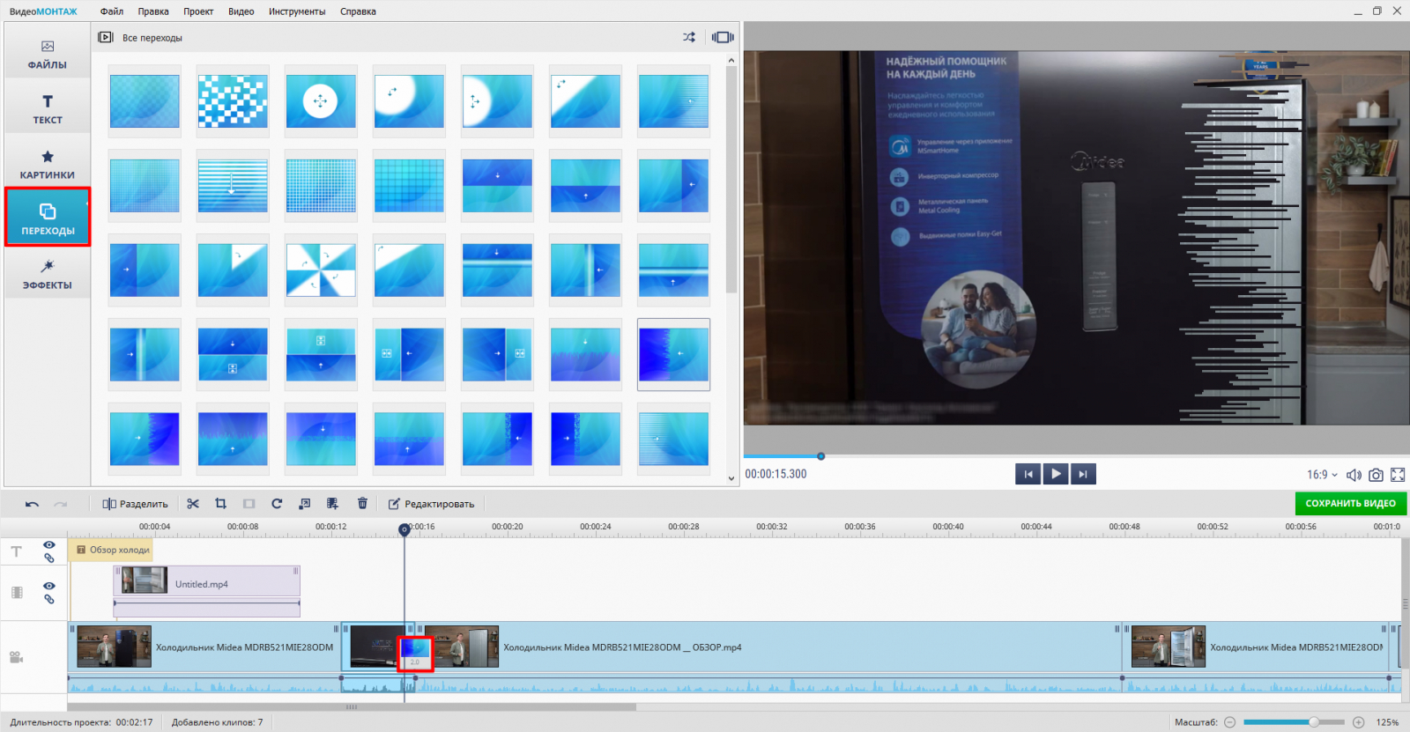The image size is (1410, 732).
Task: Open the Инструменты menu
Action: coord(297,11)
